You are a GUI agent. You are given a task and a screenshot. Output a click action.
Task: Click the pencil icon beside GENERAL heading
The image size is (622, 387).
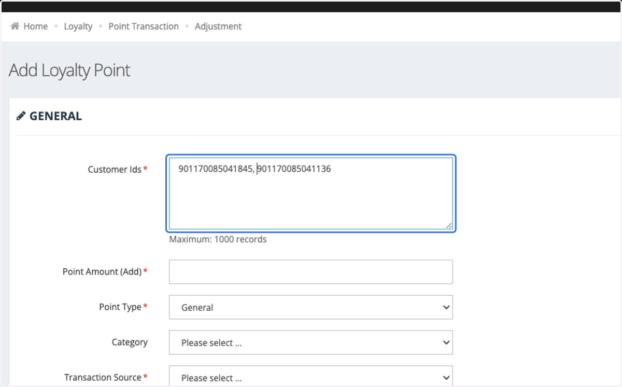tap(21, 116)
